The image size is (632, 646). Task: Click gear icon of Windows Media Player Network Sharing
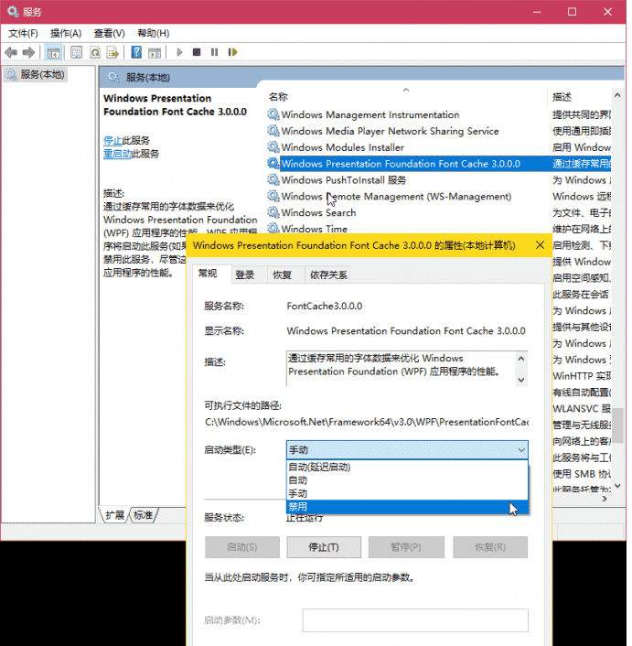pos(273,131)
